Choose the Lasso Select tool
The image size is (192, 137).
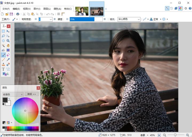[x=3, y=36]
